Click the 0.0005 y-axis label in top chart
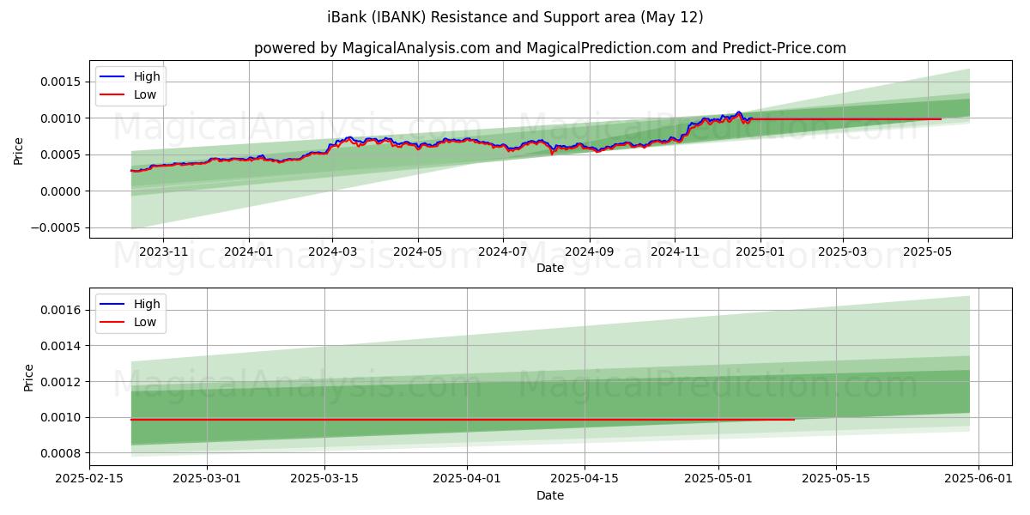This screenshot has width=1030, height=515. (61, 154)
